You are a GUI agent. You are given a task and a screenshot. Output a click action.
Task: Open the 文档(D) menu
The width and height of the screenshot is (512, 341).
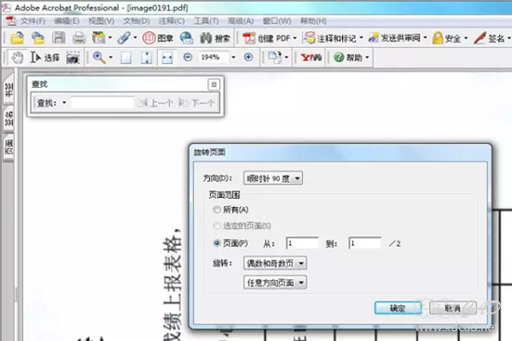136,21
